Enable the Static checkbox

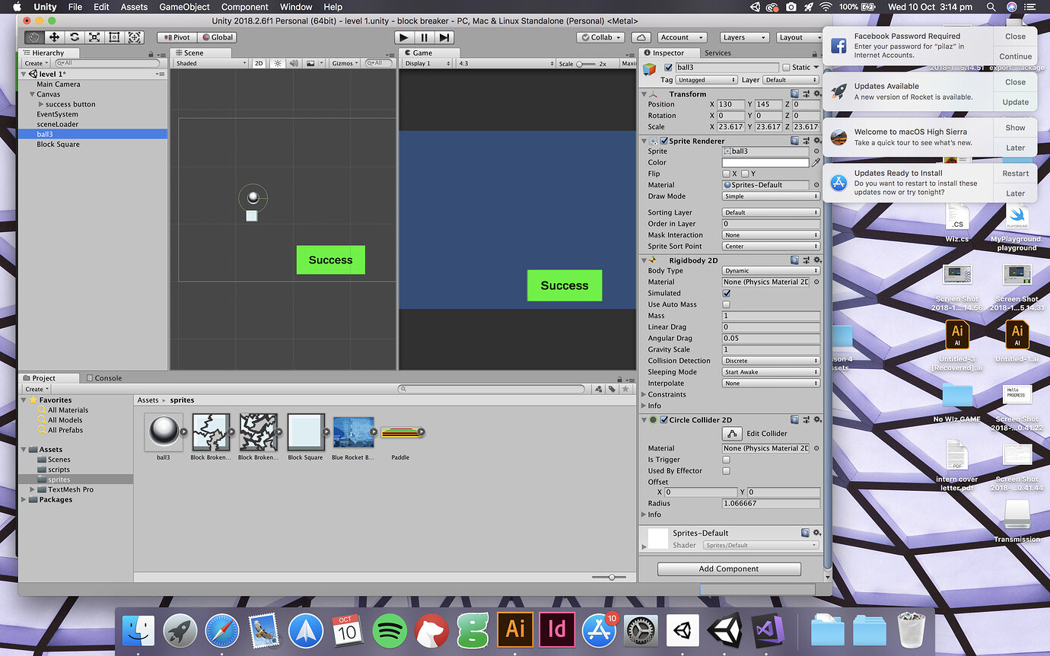[x=787, y=68]
